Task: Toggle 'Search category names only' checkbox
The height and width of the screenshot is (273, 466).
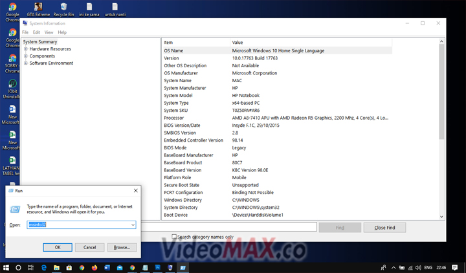Action: pyautogui.click(x=174, y=237)
